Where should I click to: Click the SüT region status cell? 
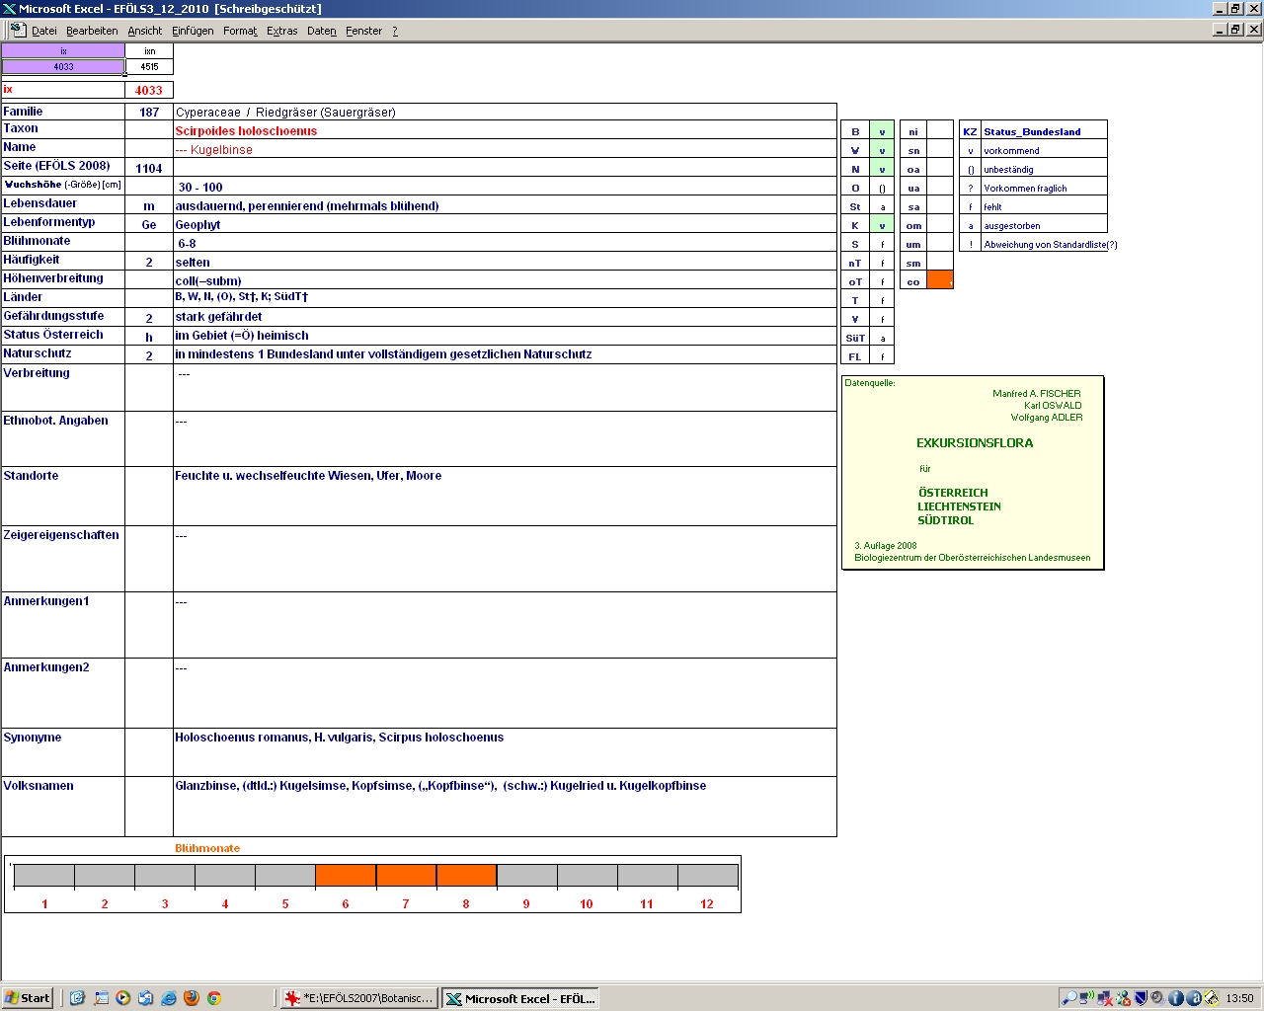(x=882, y=337)
